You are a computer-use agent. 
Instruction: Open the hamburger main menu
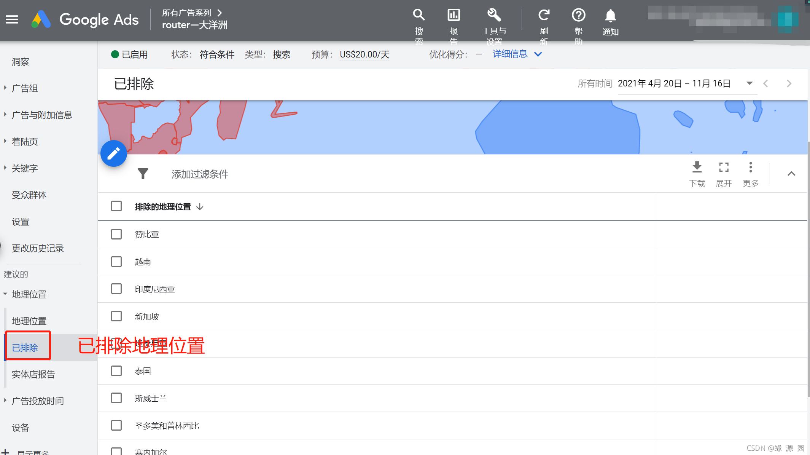(x=12, y=19)
